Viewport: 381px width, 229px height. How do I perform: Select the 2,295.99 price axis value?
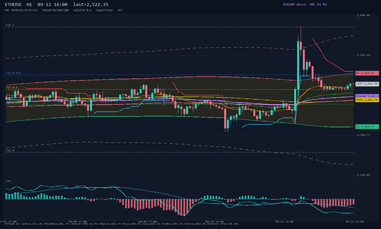(x=364, y=175)
